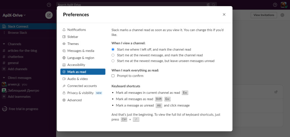Collapse the Channels section
This screenshot has width=290, height=137.
tap(4, 44)
